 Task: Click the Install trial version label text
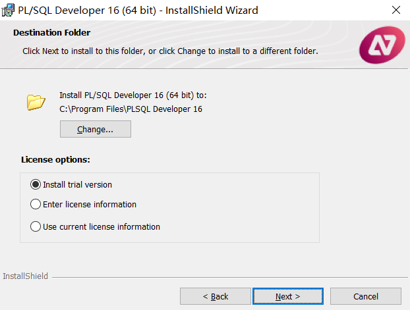click(77, 185)
